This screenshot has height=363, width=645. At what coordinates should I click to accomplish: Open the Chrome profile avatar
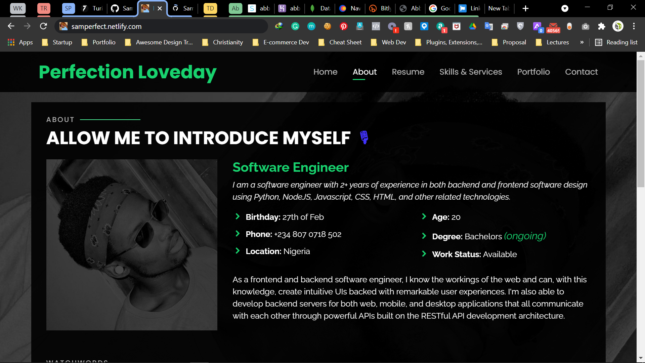click(x=618, y=26)
